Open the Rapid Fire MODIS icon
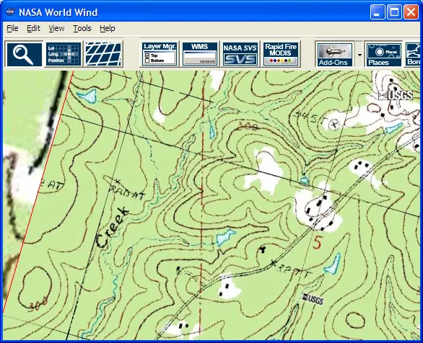Viewport: 423px width, 343px height. (x=281, y=54)
